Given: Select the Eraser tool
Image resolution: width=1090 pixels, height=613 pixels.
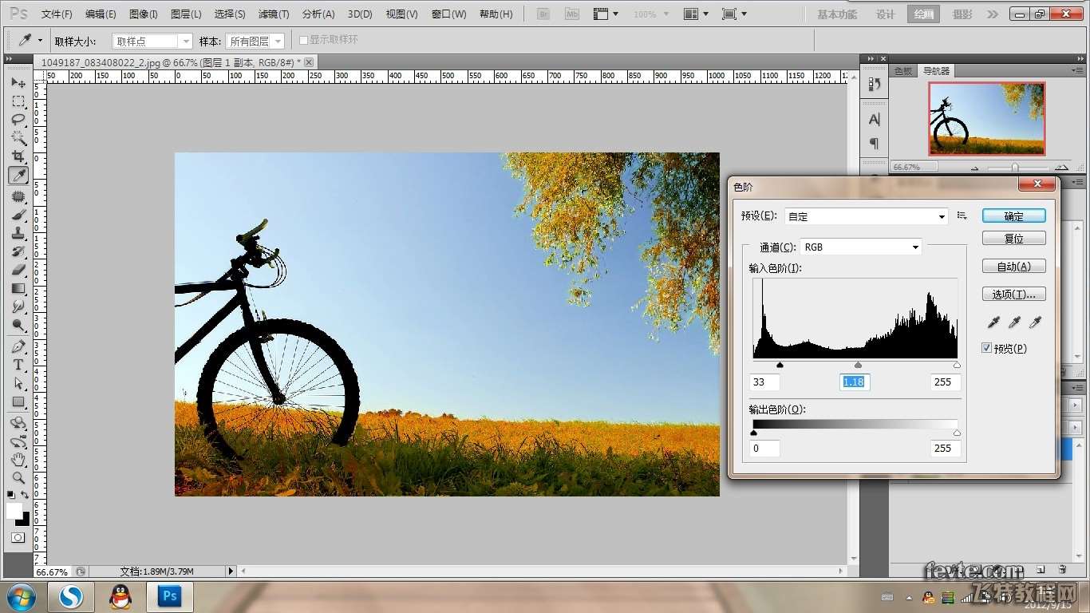Looking at the screenshot, I should pos(18,269).
